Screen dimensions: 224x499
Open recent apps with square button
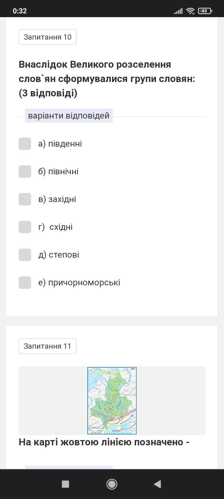point(65,484)
